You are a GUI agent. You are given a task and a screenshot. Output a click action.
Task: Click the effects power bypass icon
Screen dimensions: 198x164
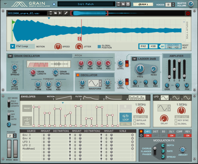[x=141, y=135]
